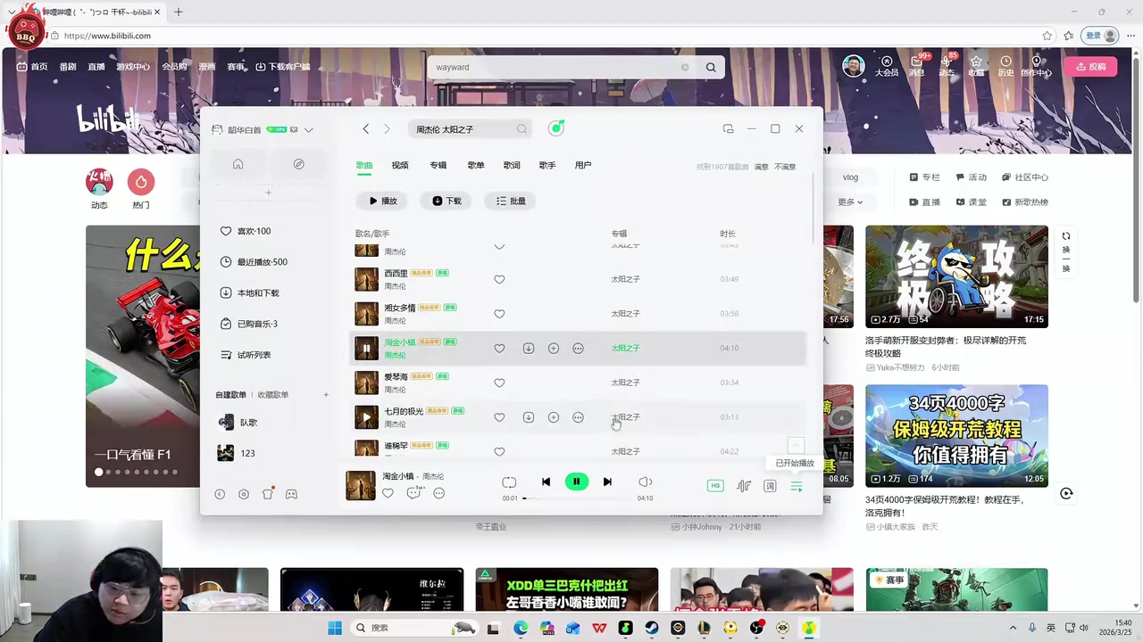Switch to the 视频 search tab
Screen dimensions: 1143x642
point(399,165)
